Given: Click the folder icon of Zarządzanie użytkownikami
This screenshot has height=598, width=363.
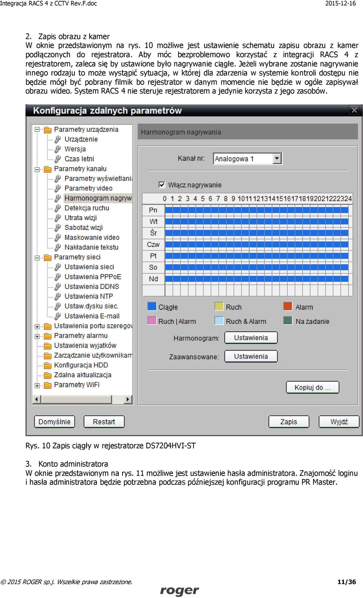Looking at the screenshot, I should coord(48,356).
